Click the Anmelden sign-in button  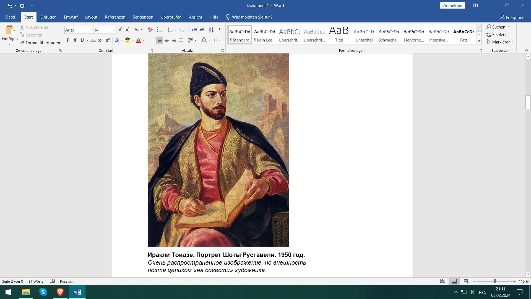[452, 6]
